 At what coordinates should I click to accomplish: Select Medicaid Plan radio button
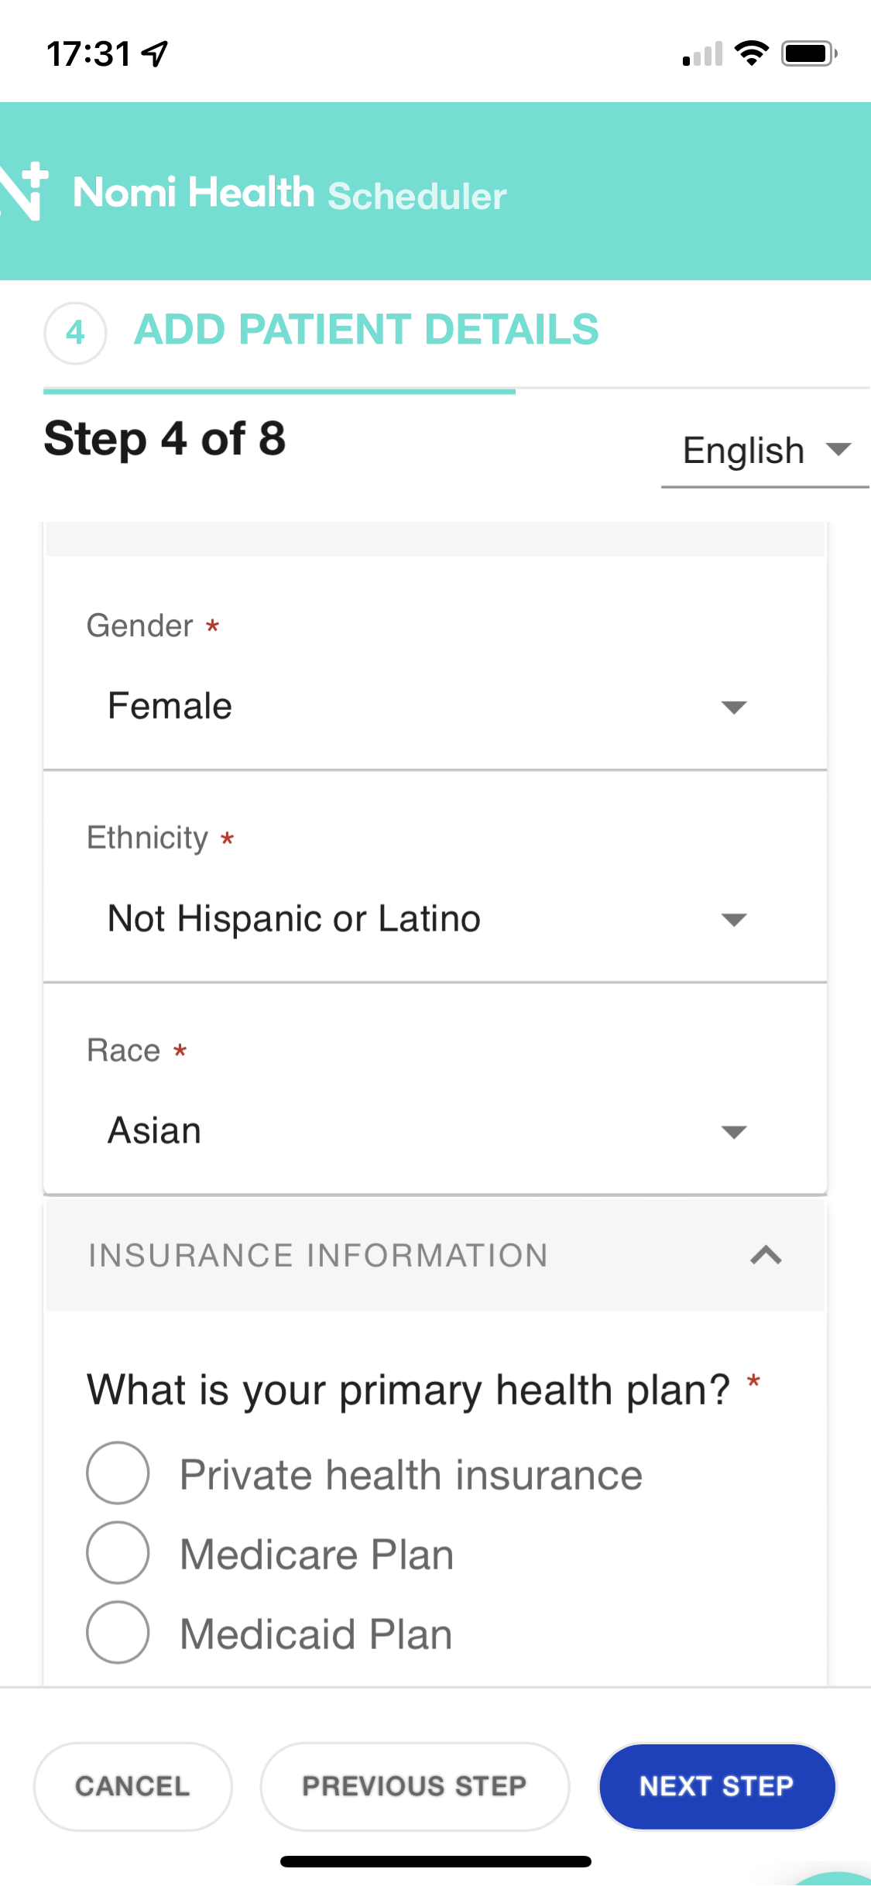(x=118, y=1632)
